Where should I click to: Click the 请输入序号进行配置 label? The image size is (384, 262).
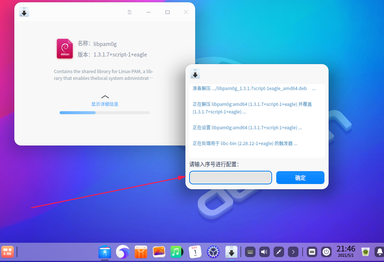click(x=214, y=164)
